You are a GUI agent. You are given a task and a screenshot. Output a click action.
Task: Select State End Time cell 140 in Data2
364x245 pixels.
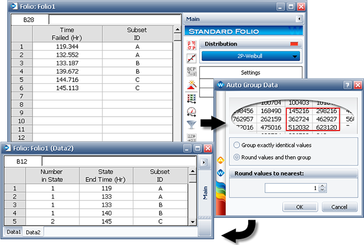[x=106, y=213]
